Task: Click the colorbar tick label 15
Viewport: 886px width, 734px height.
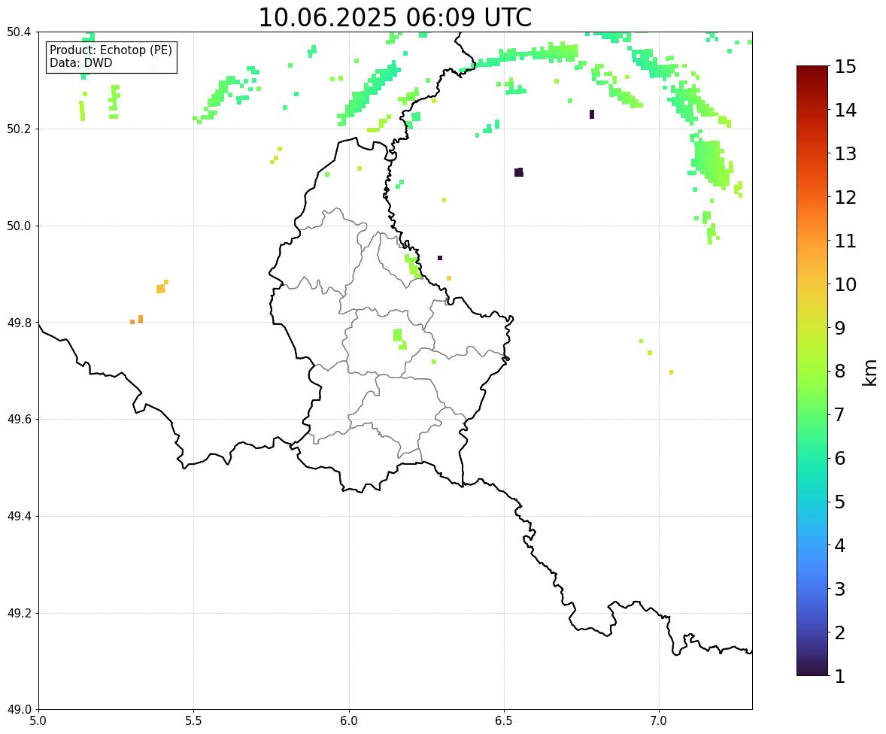Action: click(x=845, y=67)
